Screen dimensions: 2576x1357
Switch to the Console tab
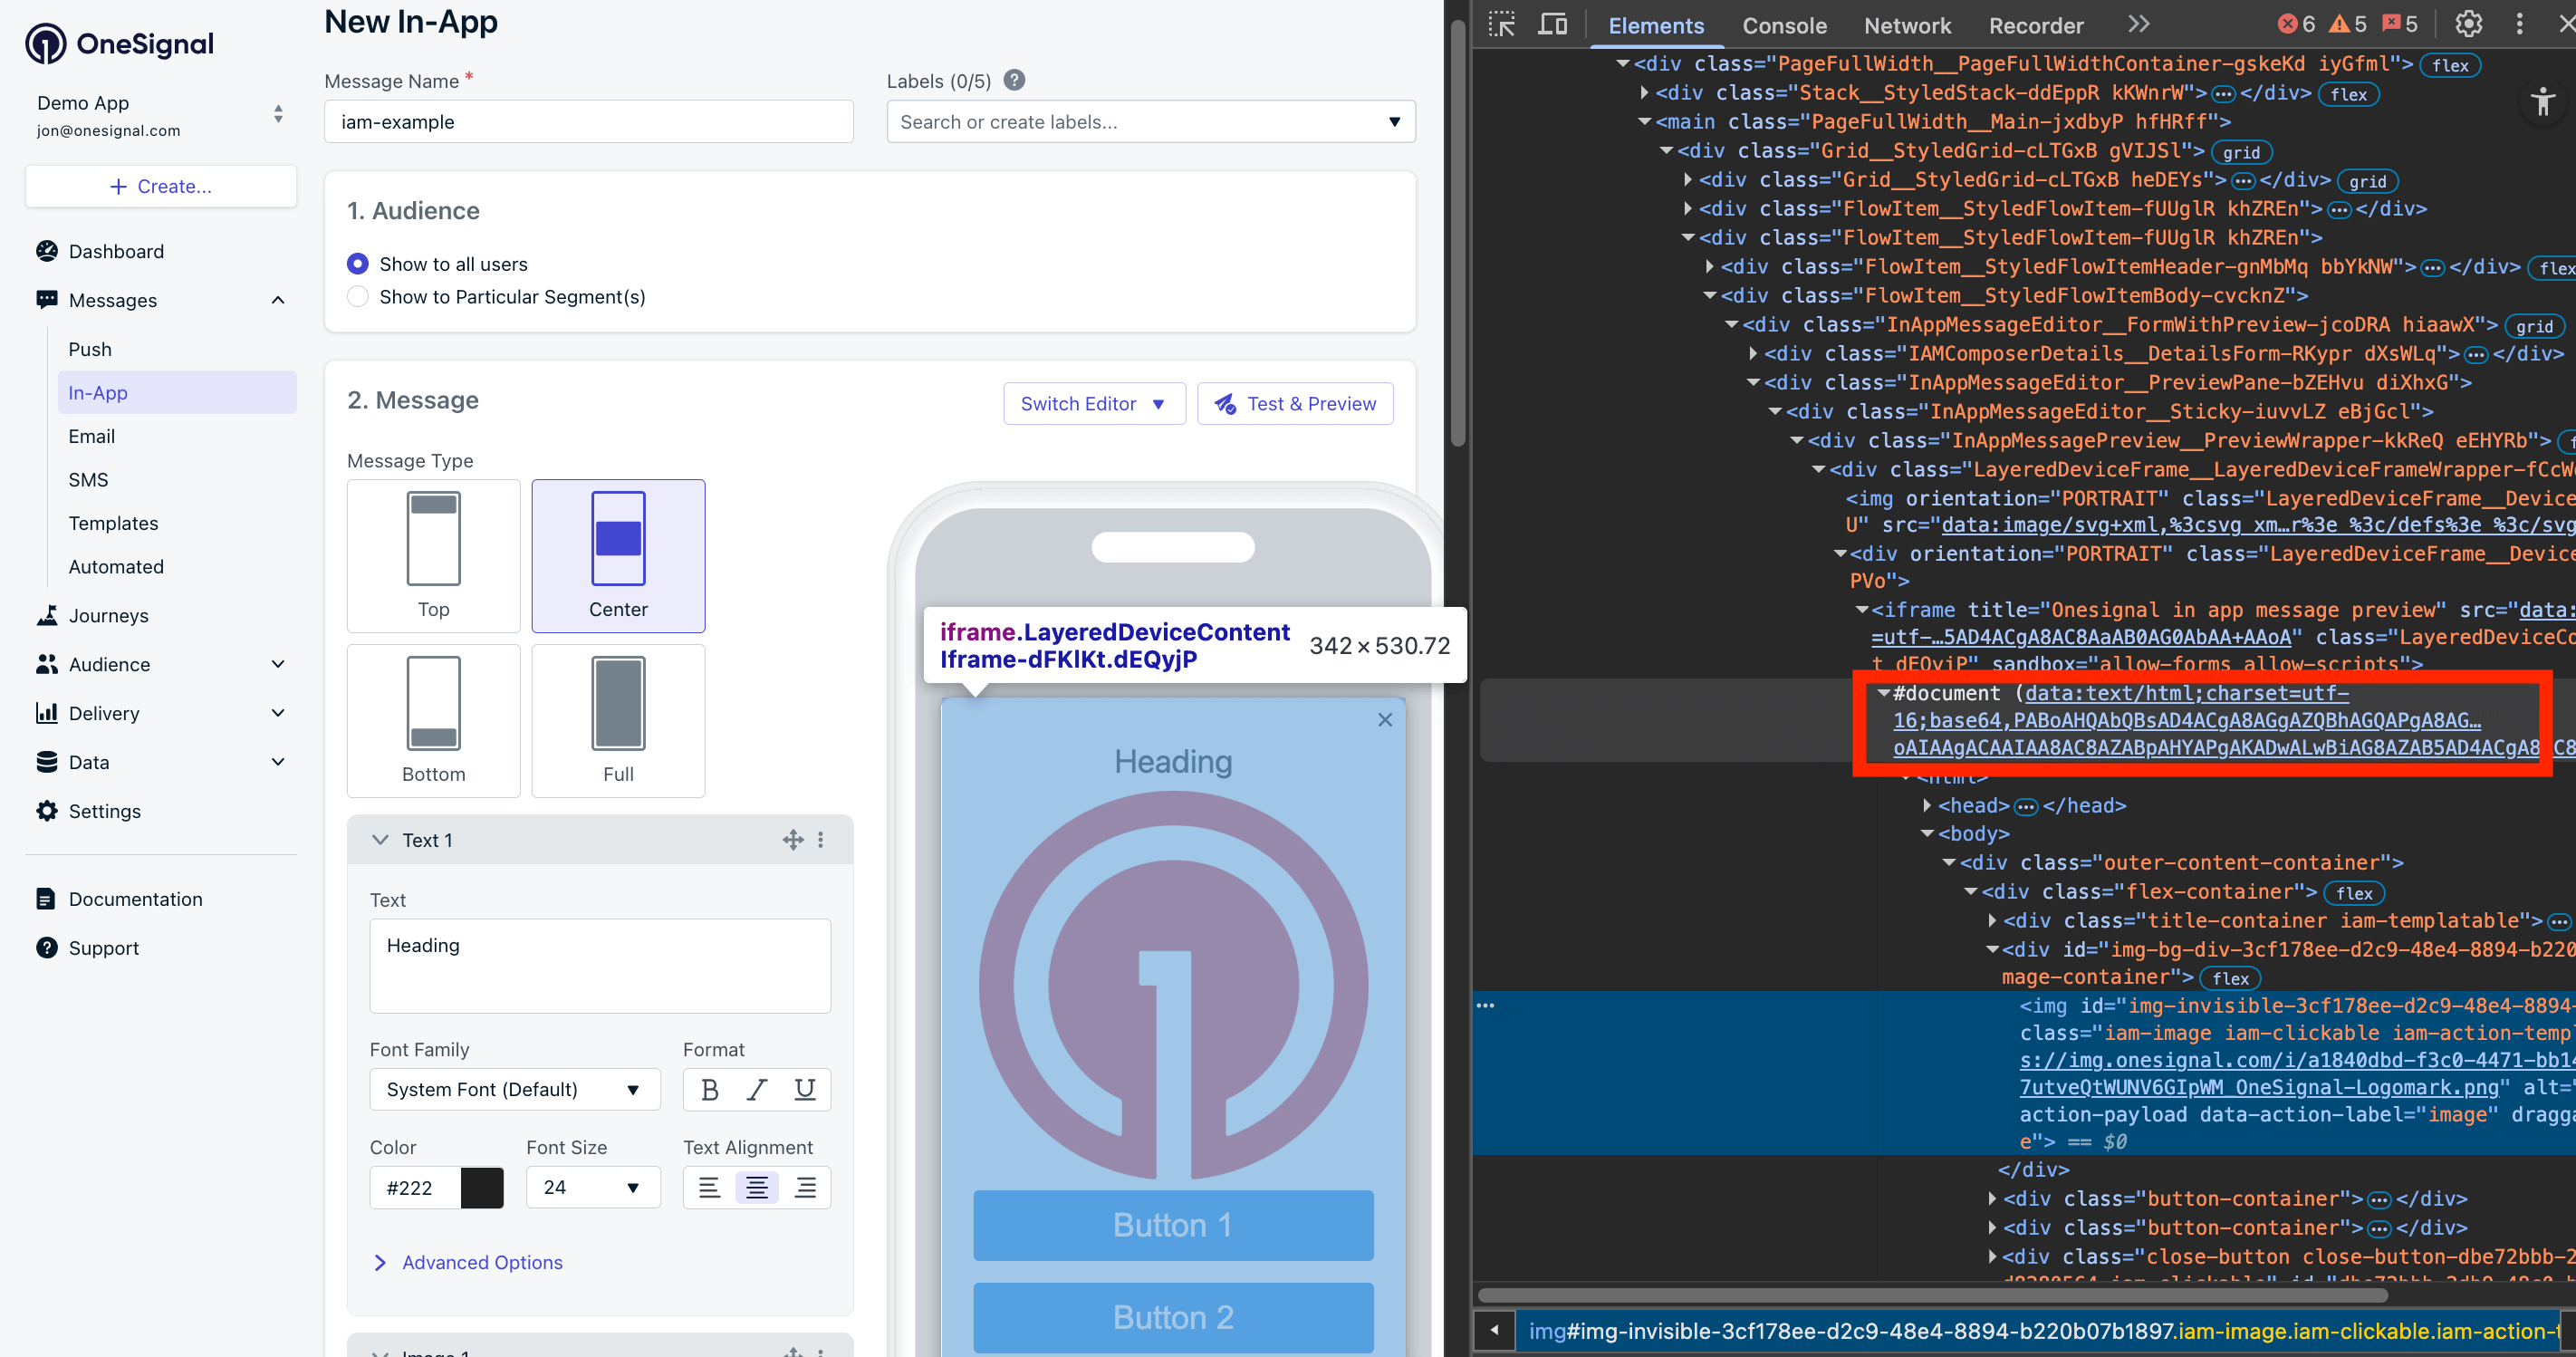[x=1784, y=25]
